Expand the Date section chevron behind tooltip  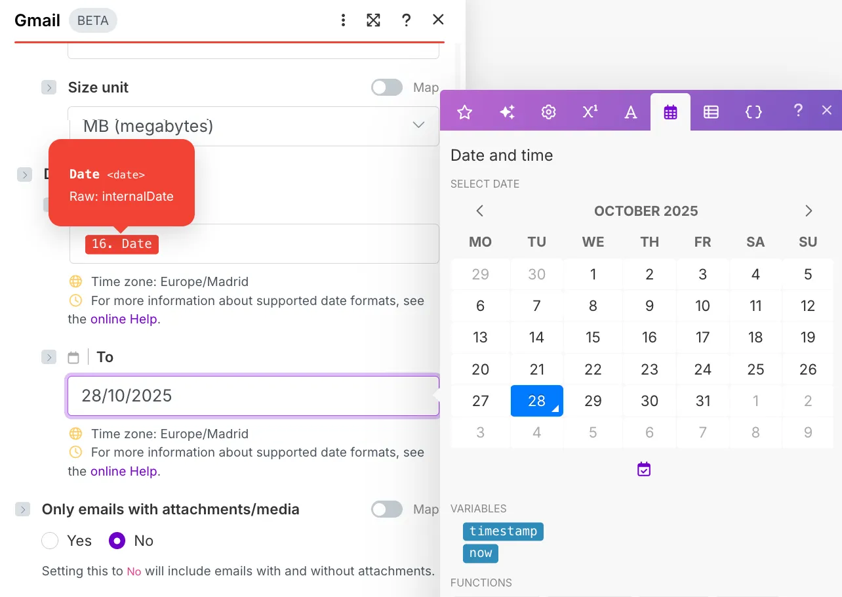[x=24, y=175]
